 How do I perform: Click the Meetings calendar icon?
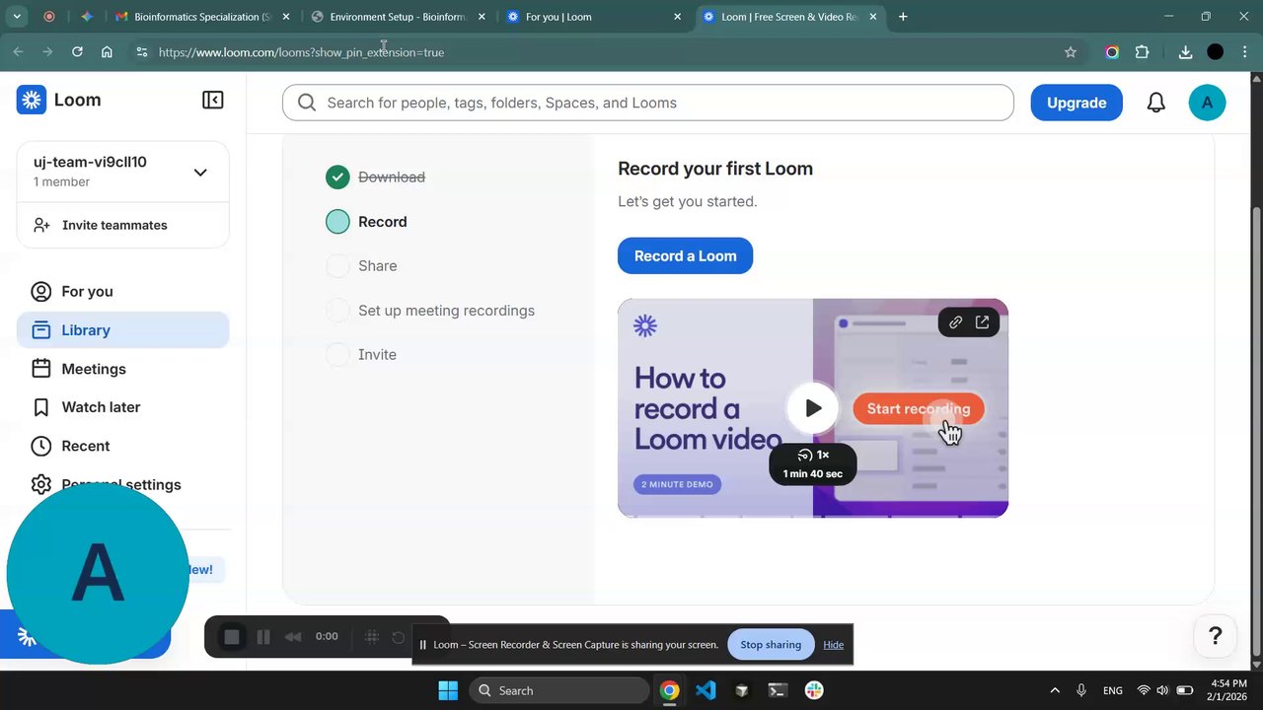point(40,369)
